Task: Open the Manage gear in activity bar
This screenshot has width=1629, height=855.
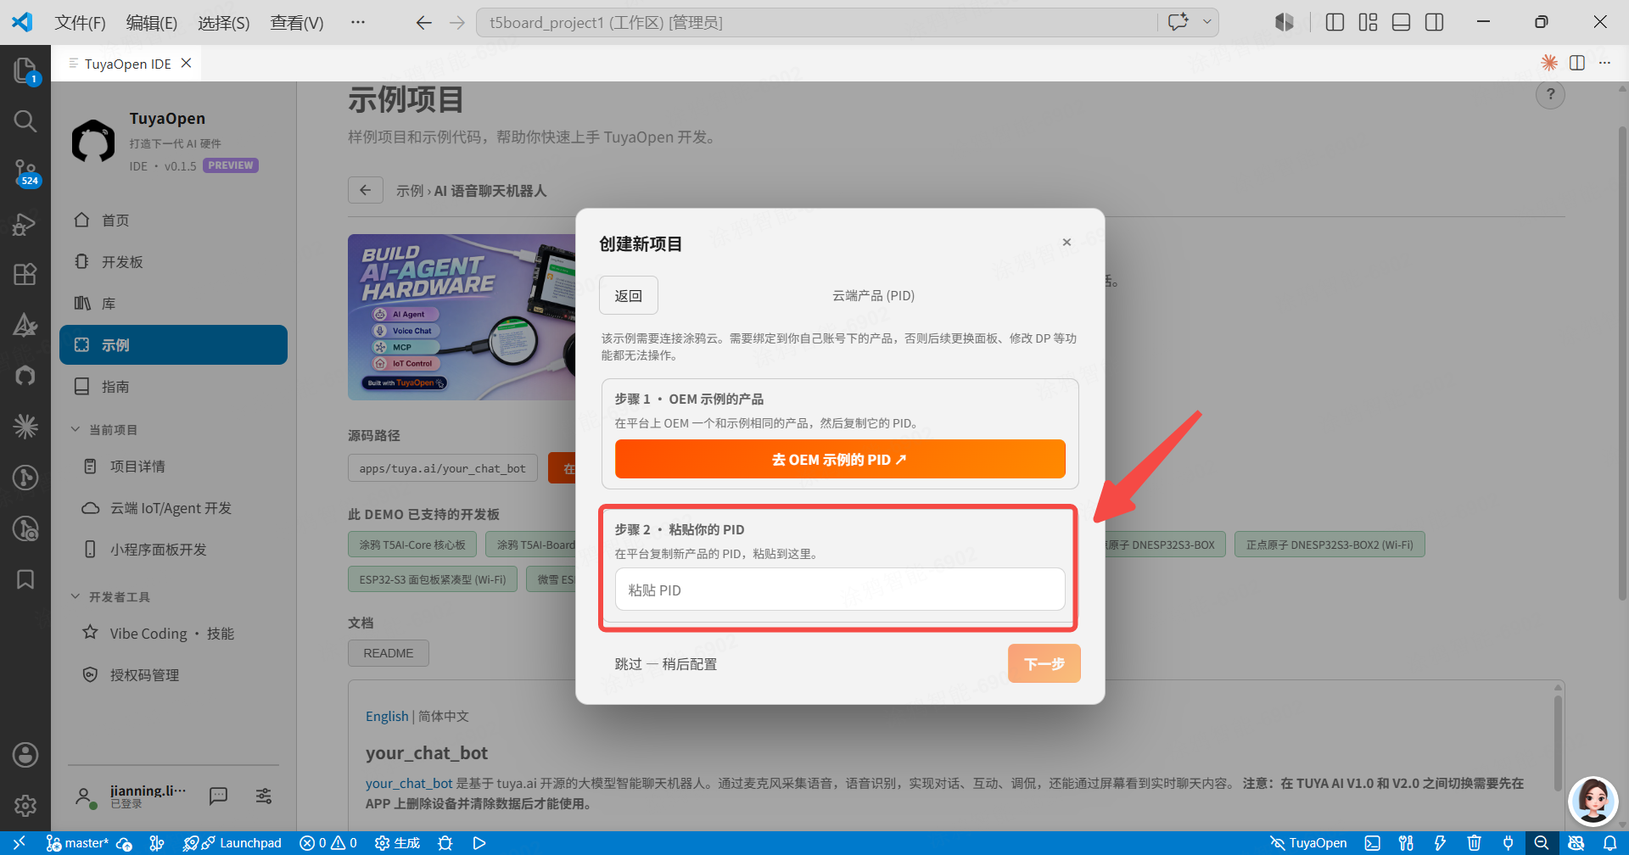Action: point(25,806)
